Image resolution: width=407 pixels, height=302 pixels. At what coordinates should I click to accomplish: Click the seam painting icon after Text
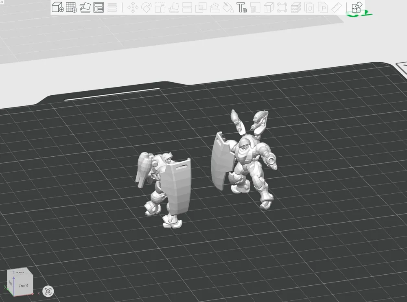tap(255, 8)
